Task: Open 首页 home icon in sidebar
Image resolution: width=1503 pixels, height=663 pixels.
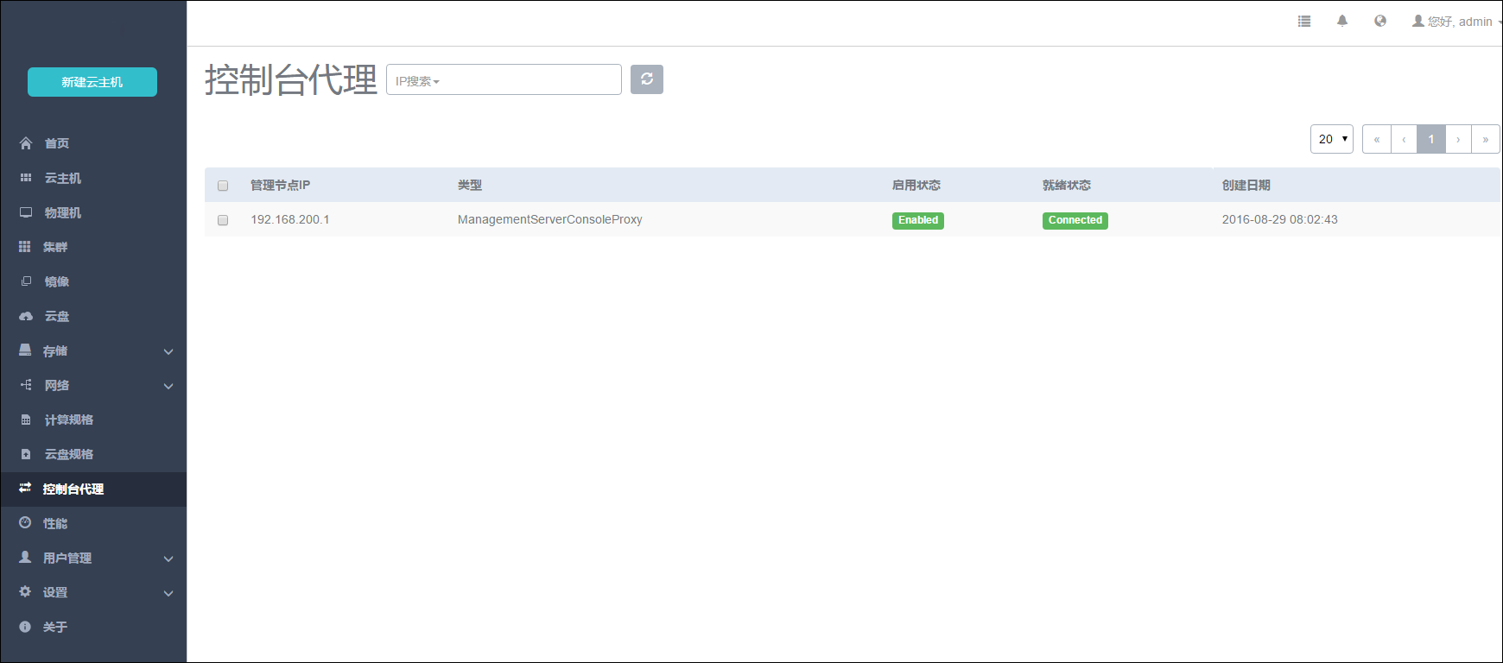Action: [26, 143]
